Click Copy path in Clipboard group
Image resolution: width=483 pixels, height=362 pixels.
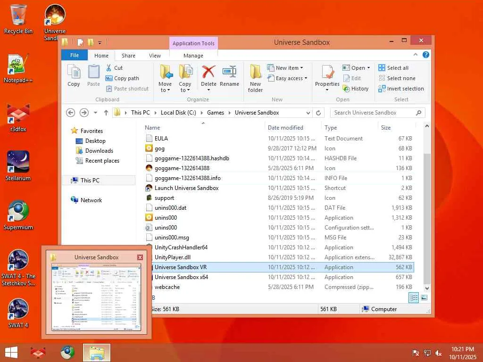(123, 78)
